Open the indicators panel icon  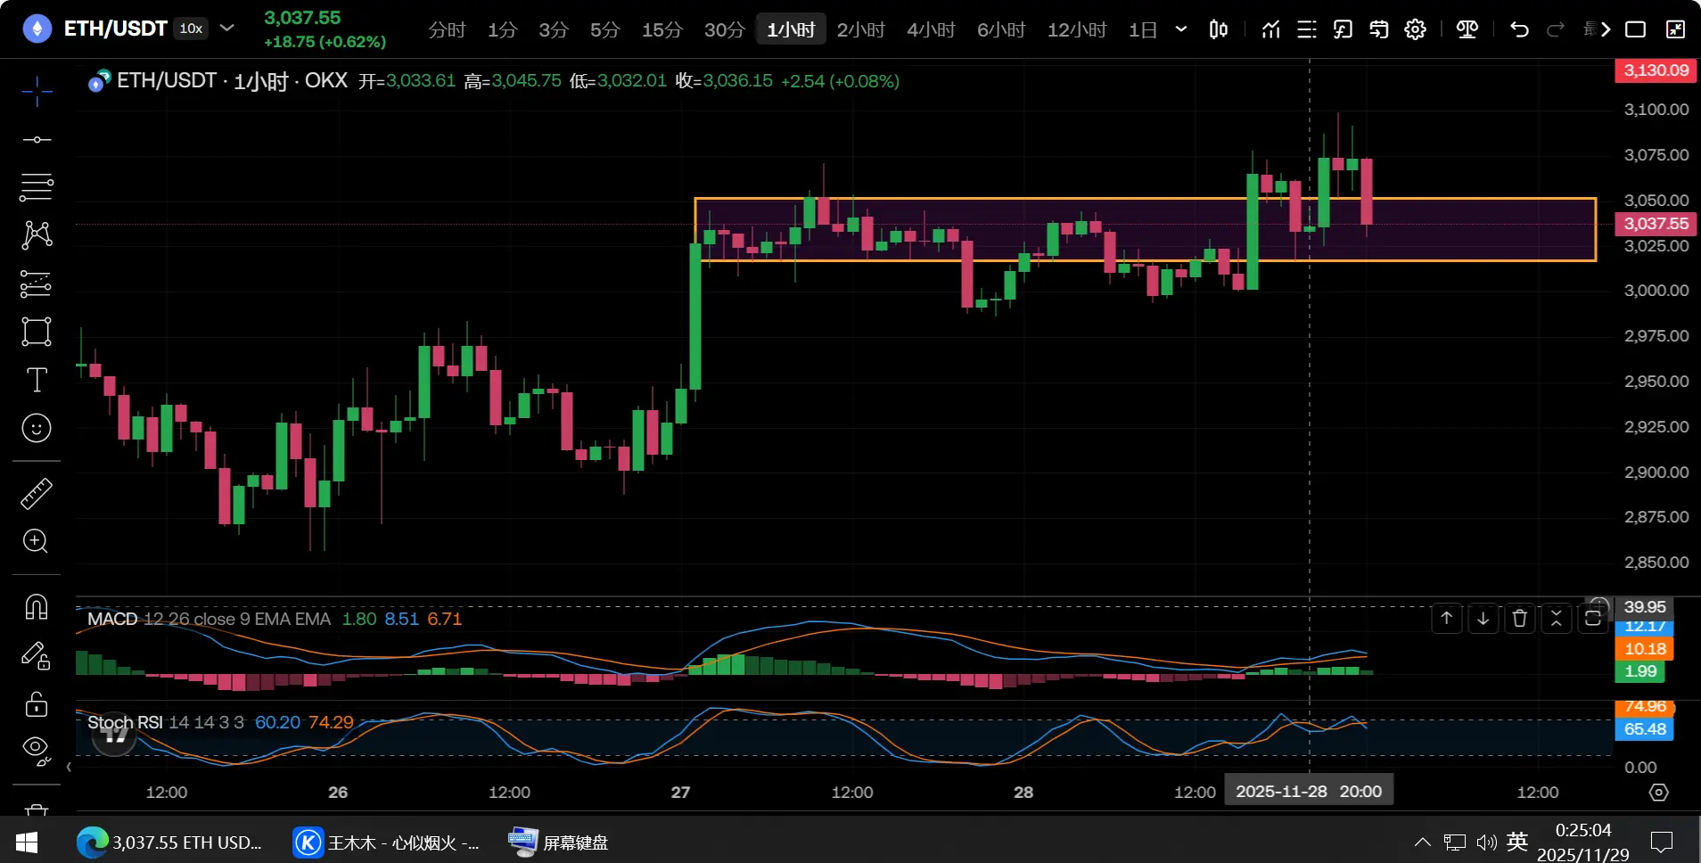tap(1271, 29)
